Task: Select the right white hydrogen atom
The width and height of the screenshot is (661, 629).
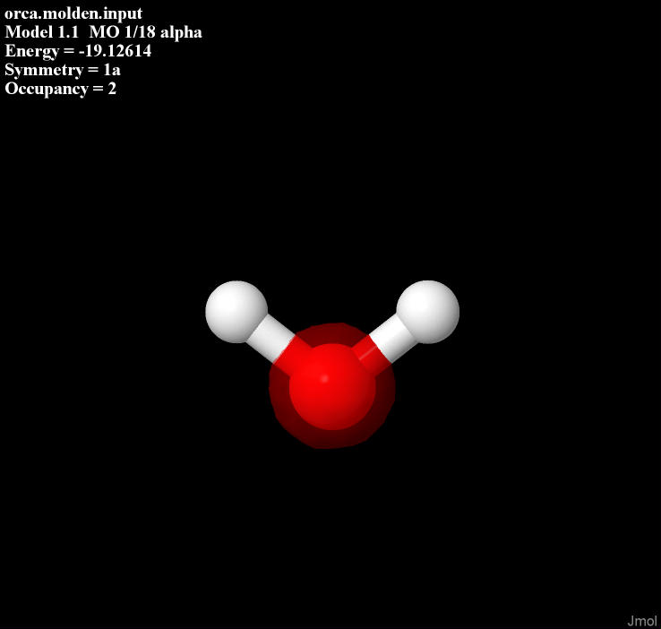Action: click(428, 312)
